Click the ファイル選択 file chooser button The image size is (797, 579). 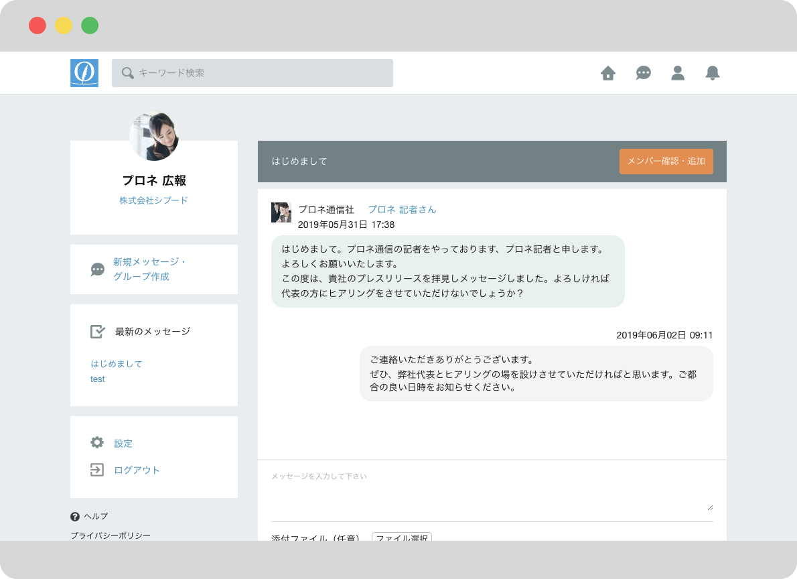[401, 537]
